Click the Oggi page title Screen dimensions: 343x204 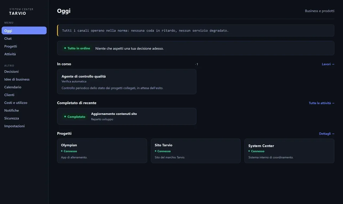coord(64,11)
